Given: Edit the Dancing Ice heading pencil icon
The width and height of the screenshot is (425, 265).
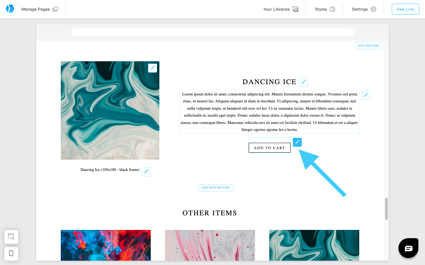Looking at the screenshot, I should 303,82.
